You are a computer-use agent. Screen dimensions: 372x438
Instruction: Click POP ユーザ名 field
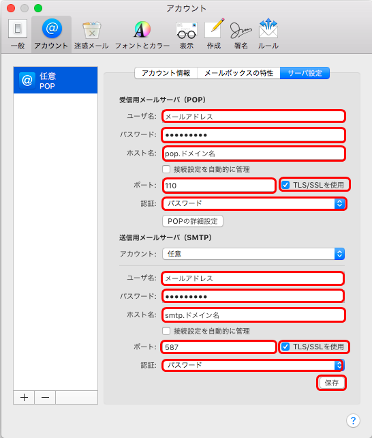pyautogui.click(x=253, y=116)
